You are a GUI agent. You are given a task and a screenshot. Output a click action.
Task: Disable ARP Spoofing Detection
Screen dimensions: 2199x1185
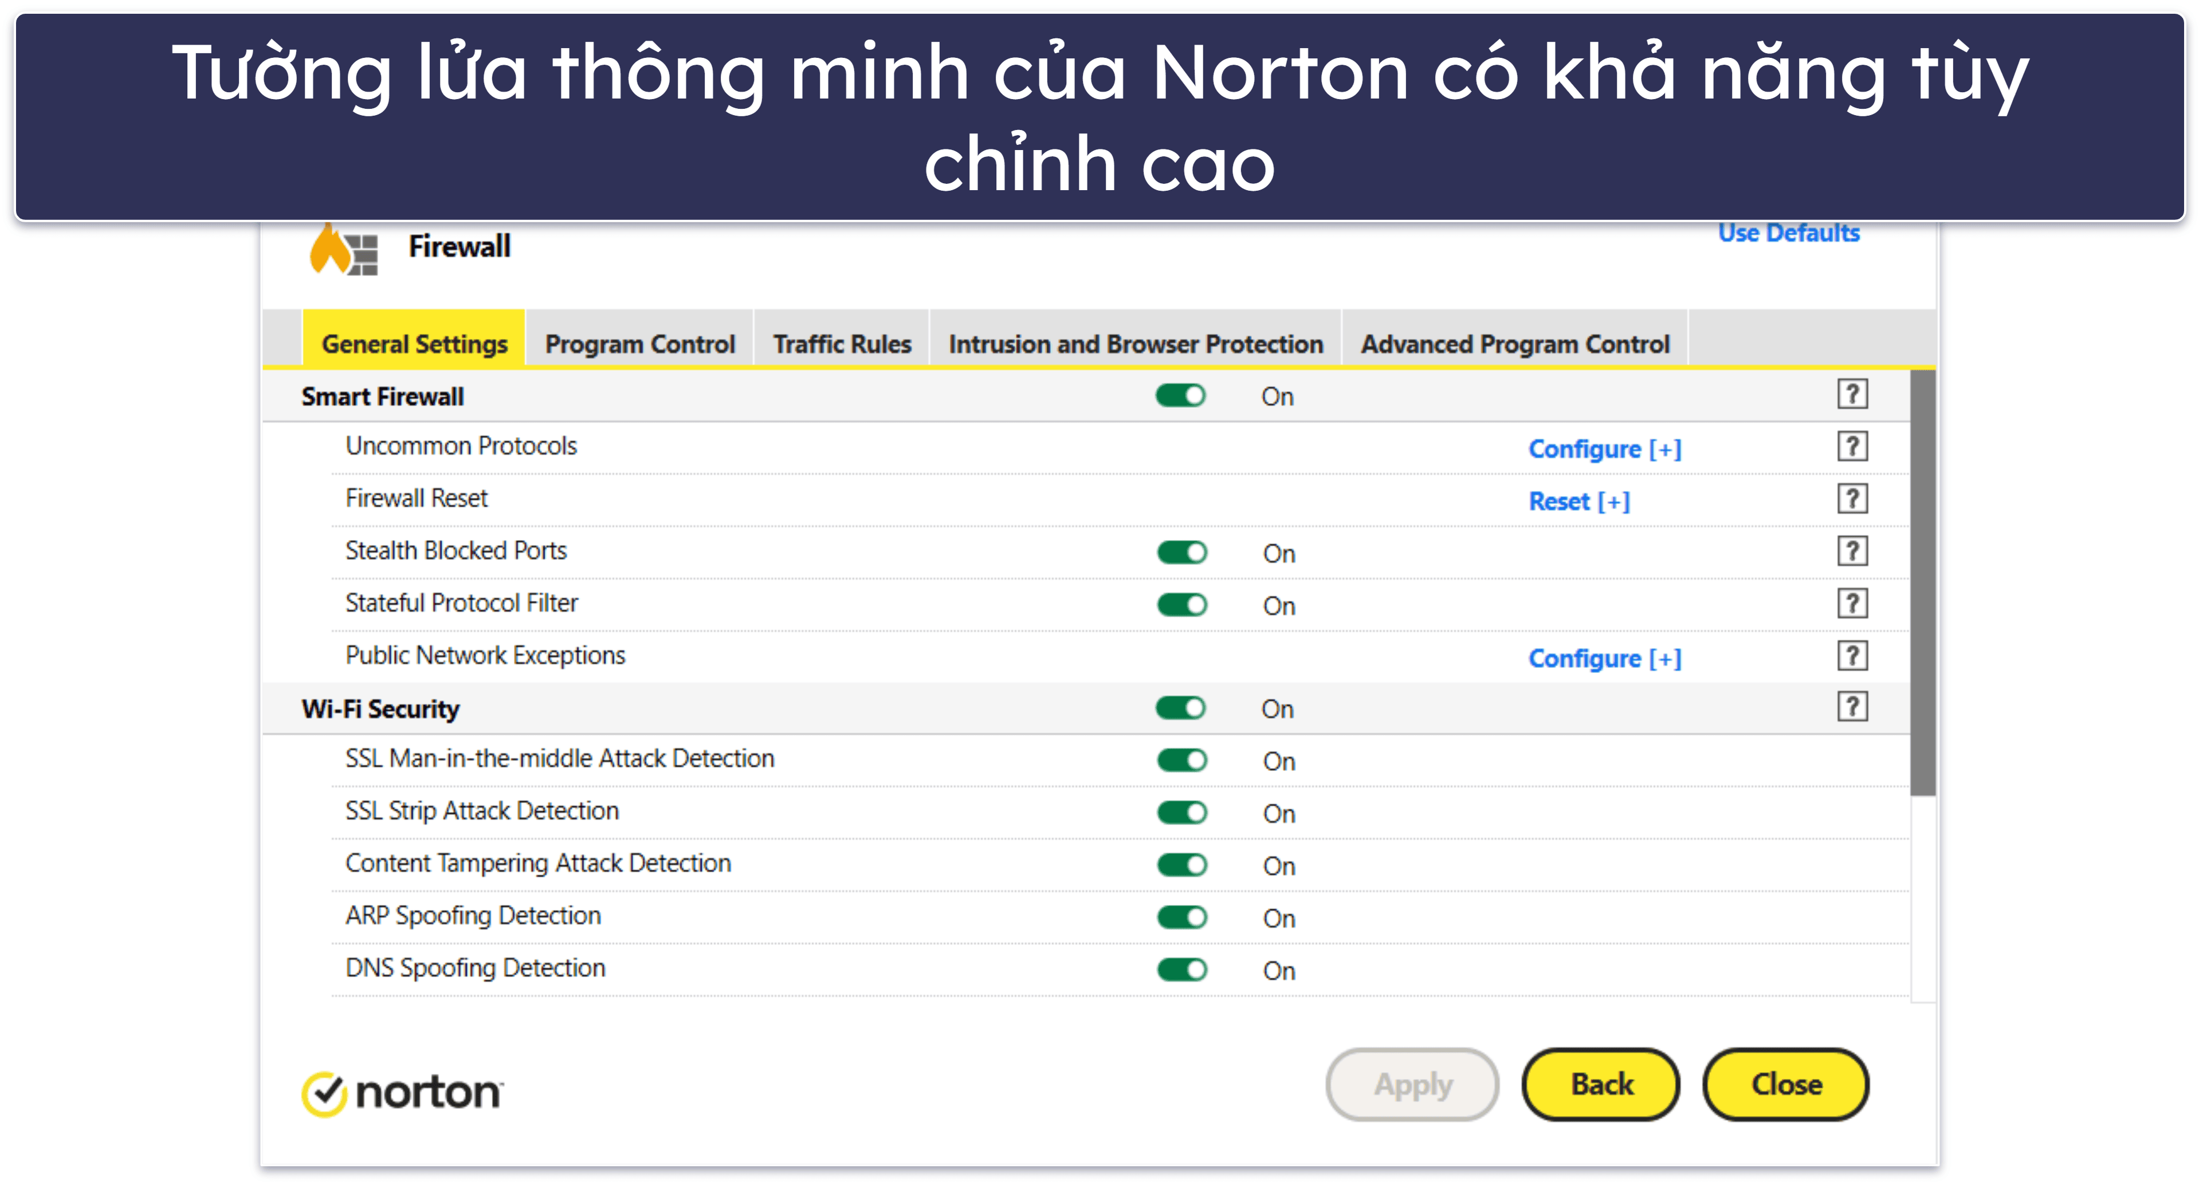tap(1181, 918)
